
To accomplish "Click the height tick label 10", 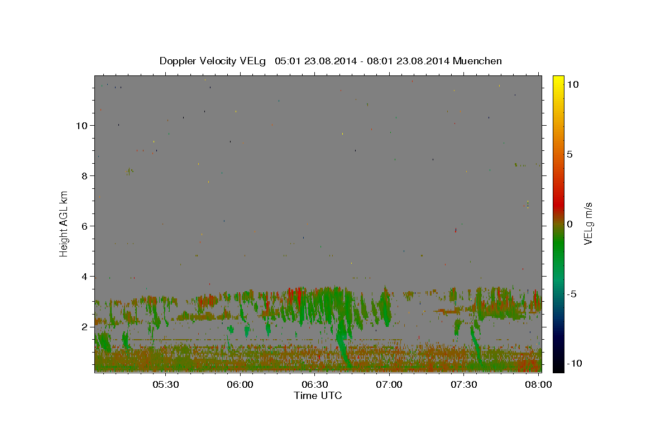I will tap(82, 125).
